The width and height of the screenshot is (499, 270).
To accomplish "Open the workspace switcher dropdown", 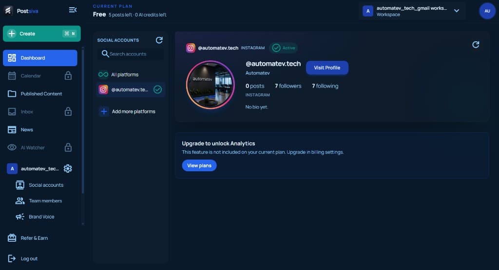I will pos(412,11).
